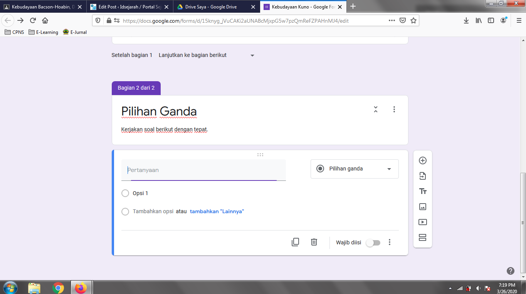
Task: Click the tambahkan "Lainnya" link
Action: (216, 211)
